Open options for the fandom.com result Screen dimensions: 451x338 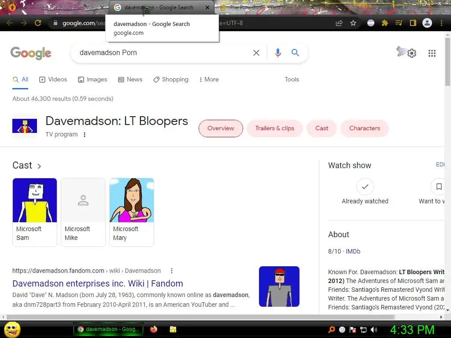(x=172, y=271)
